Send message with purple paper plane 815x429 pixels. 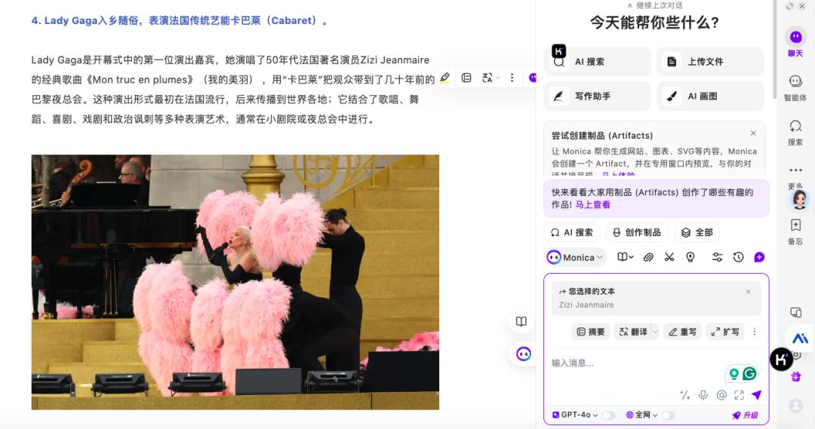(x=757, y=395)
